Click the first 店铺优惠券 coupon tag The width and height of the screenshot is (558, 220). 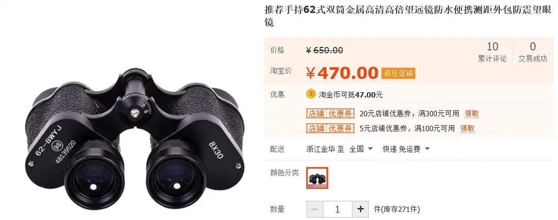tap(331, 114)
